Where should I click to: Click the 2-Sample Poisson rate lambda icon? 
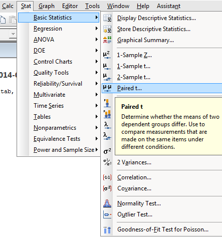(x=107, y=136)
